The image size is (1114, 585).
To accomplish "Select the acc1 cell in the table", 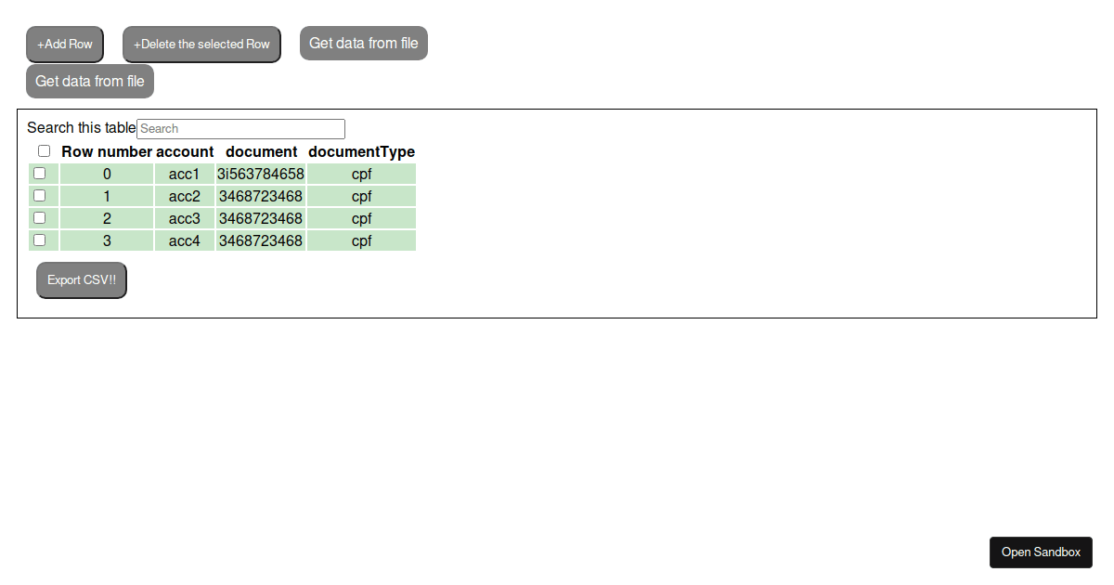I will pos(184,174).
